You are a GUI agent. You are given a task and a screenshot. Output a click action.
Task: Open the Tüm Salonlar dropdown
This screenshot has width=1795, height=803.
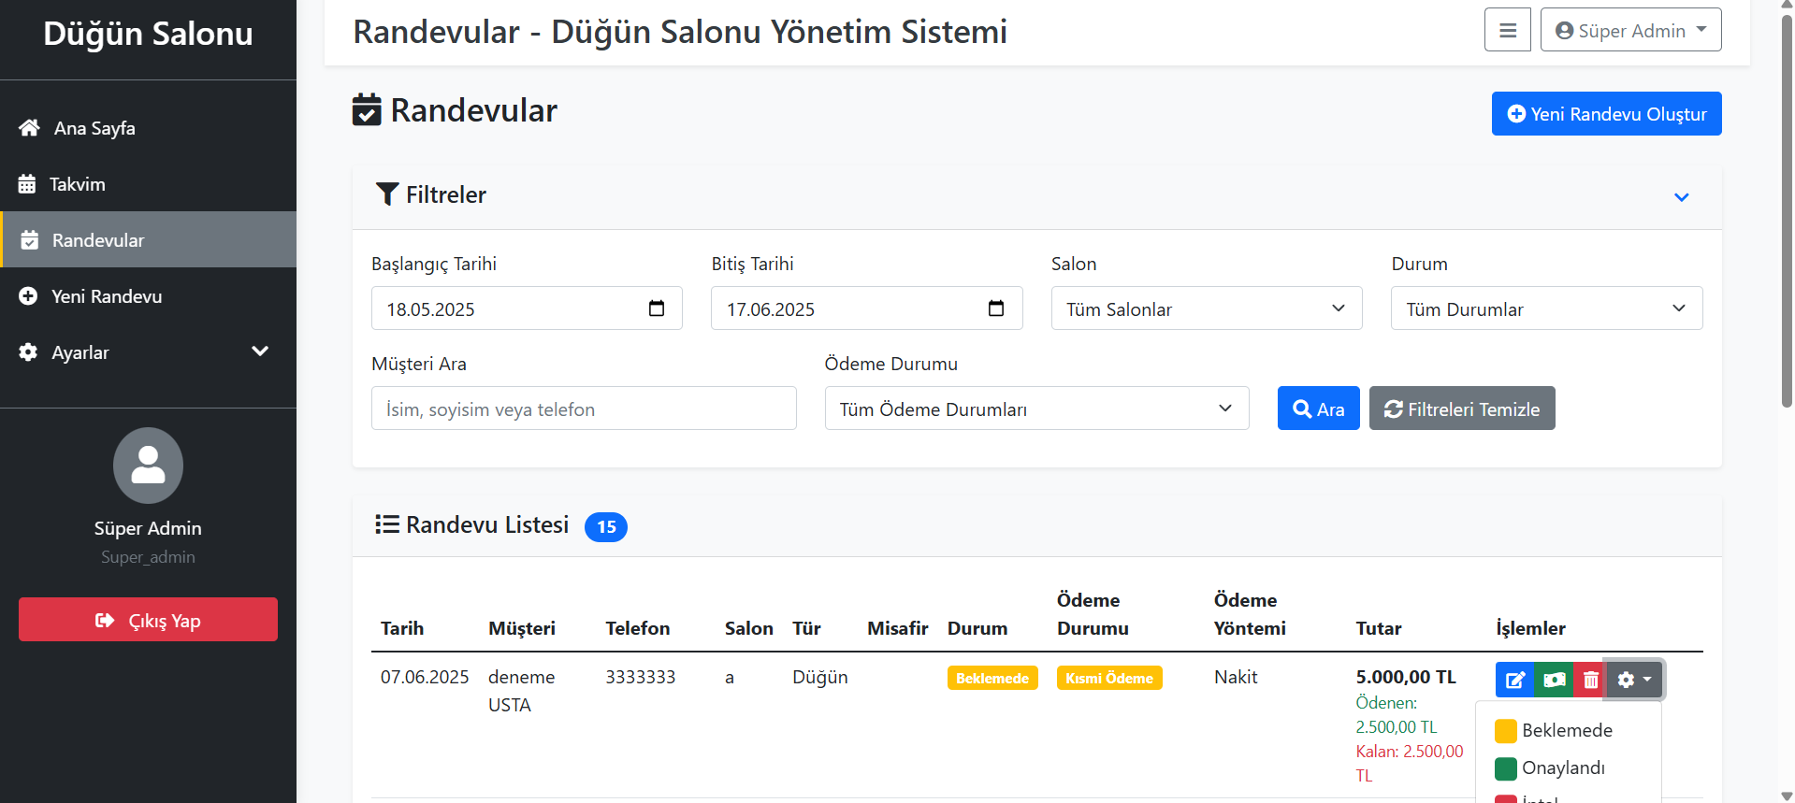pyautogui.click(x=1206, y=308)
